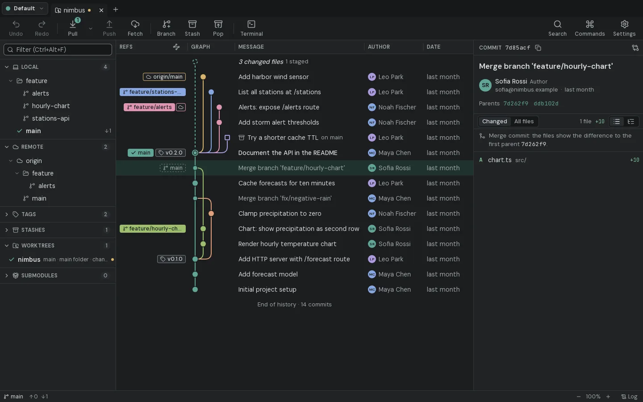Image resolution: width=643 pixels, height=402 pixels.
Task: Click the origin/main ref label
Action: tap(164, 77)
